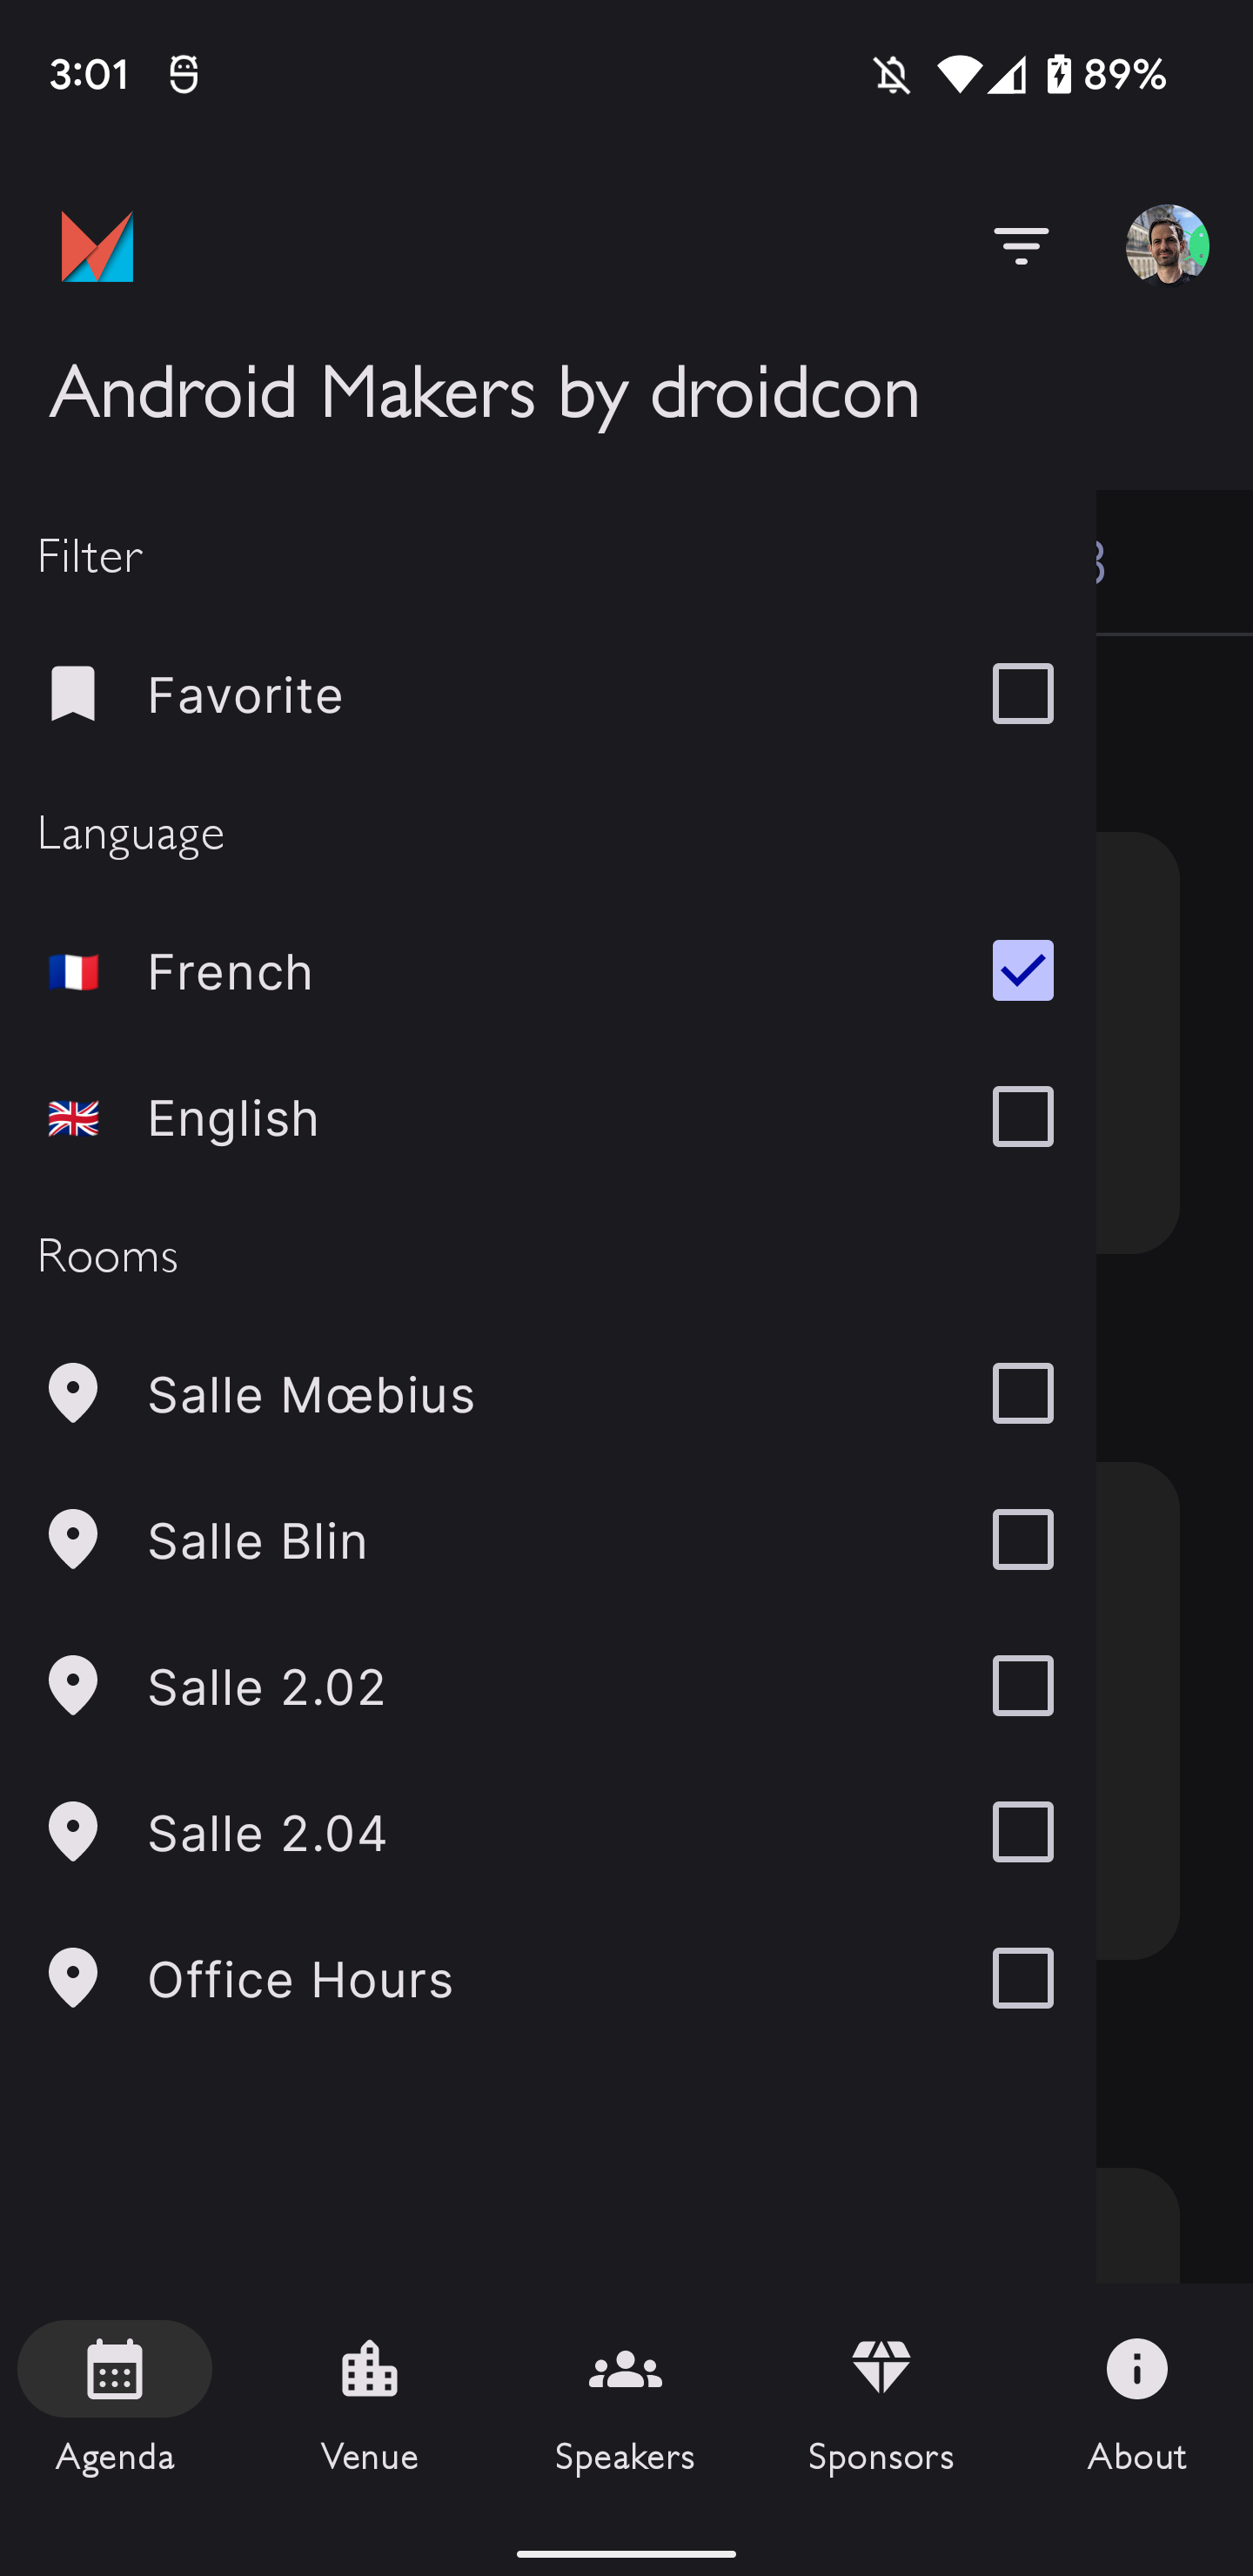Tap the French flag icon
This screenshot has height=2576, width=1253.
(x=73, y=971)
